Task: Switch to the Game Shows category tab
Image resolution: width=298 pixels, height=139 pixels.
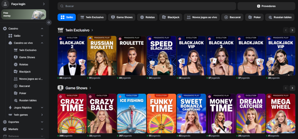Action: [122, 17]
